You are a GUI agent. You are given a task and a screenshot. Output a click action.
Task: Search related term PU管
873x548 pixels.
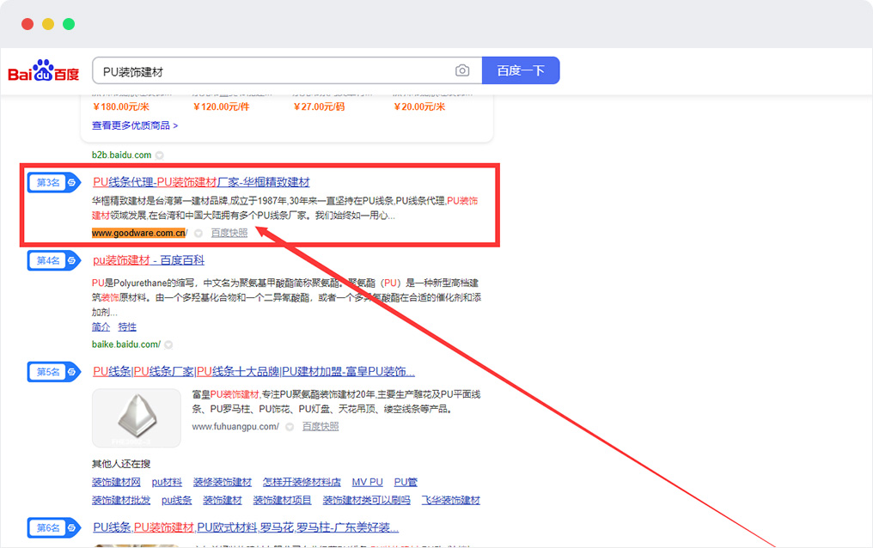point(406,482)
